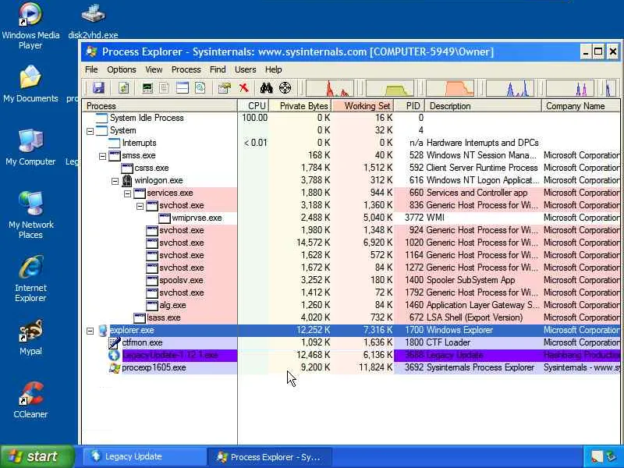The width and height of the screenshot is (624, 468).
Task: Click the CCleaner desktop icon
Action: point(30,400)
